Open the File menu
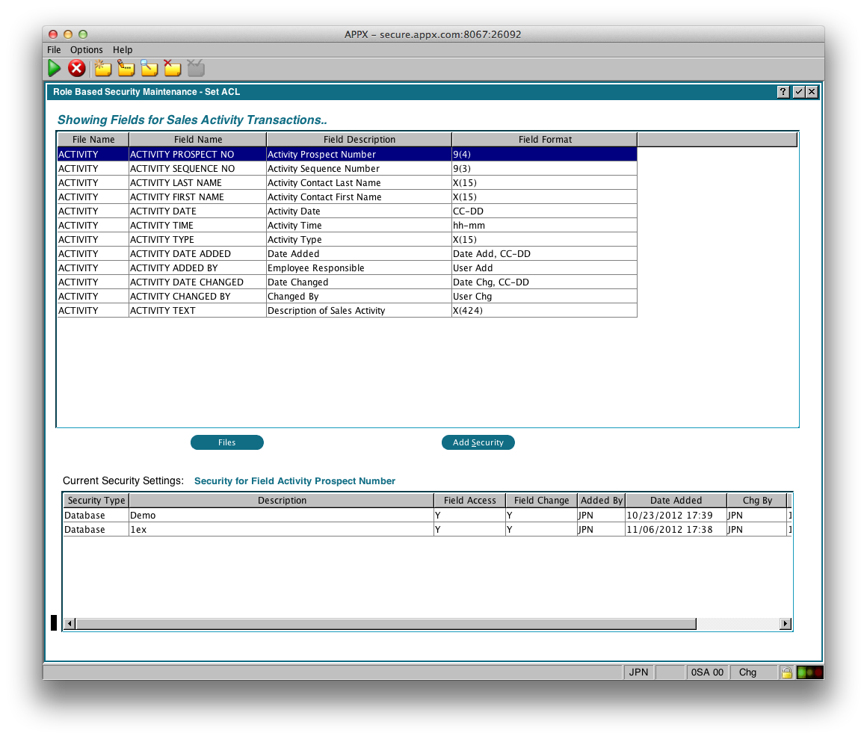Viewport: 867px width, 739px height. pos(54,50)
